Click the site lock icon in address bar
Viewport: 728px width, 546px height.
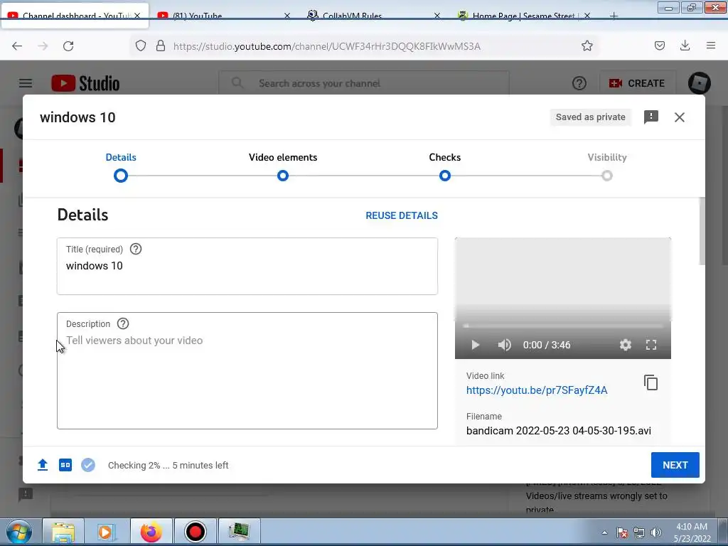[x=161, y=45]
